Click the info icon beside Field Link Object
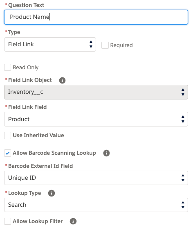This screenshot has height=228, width=195. point(62,80)
